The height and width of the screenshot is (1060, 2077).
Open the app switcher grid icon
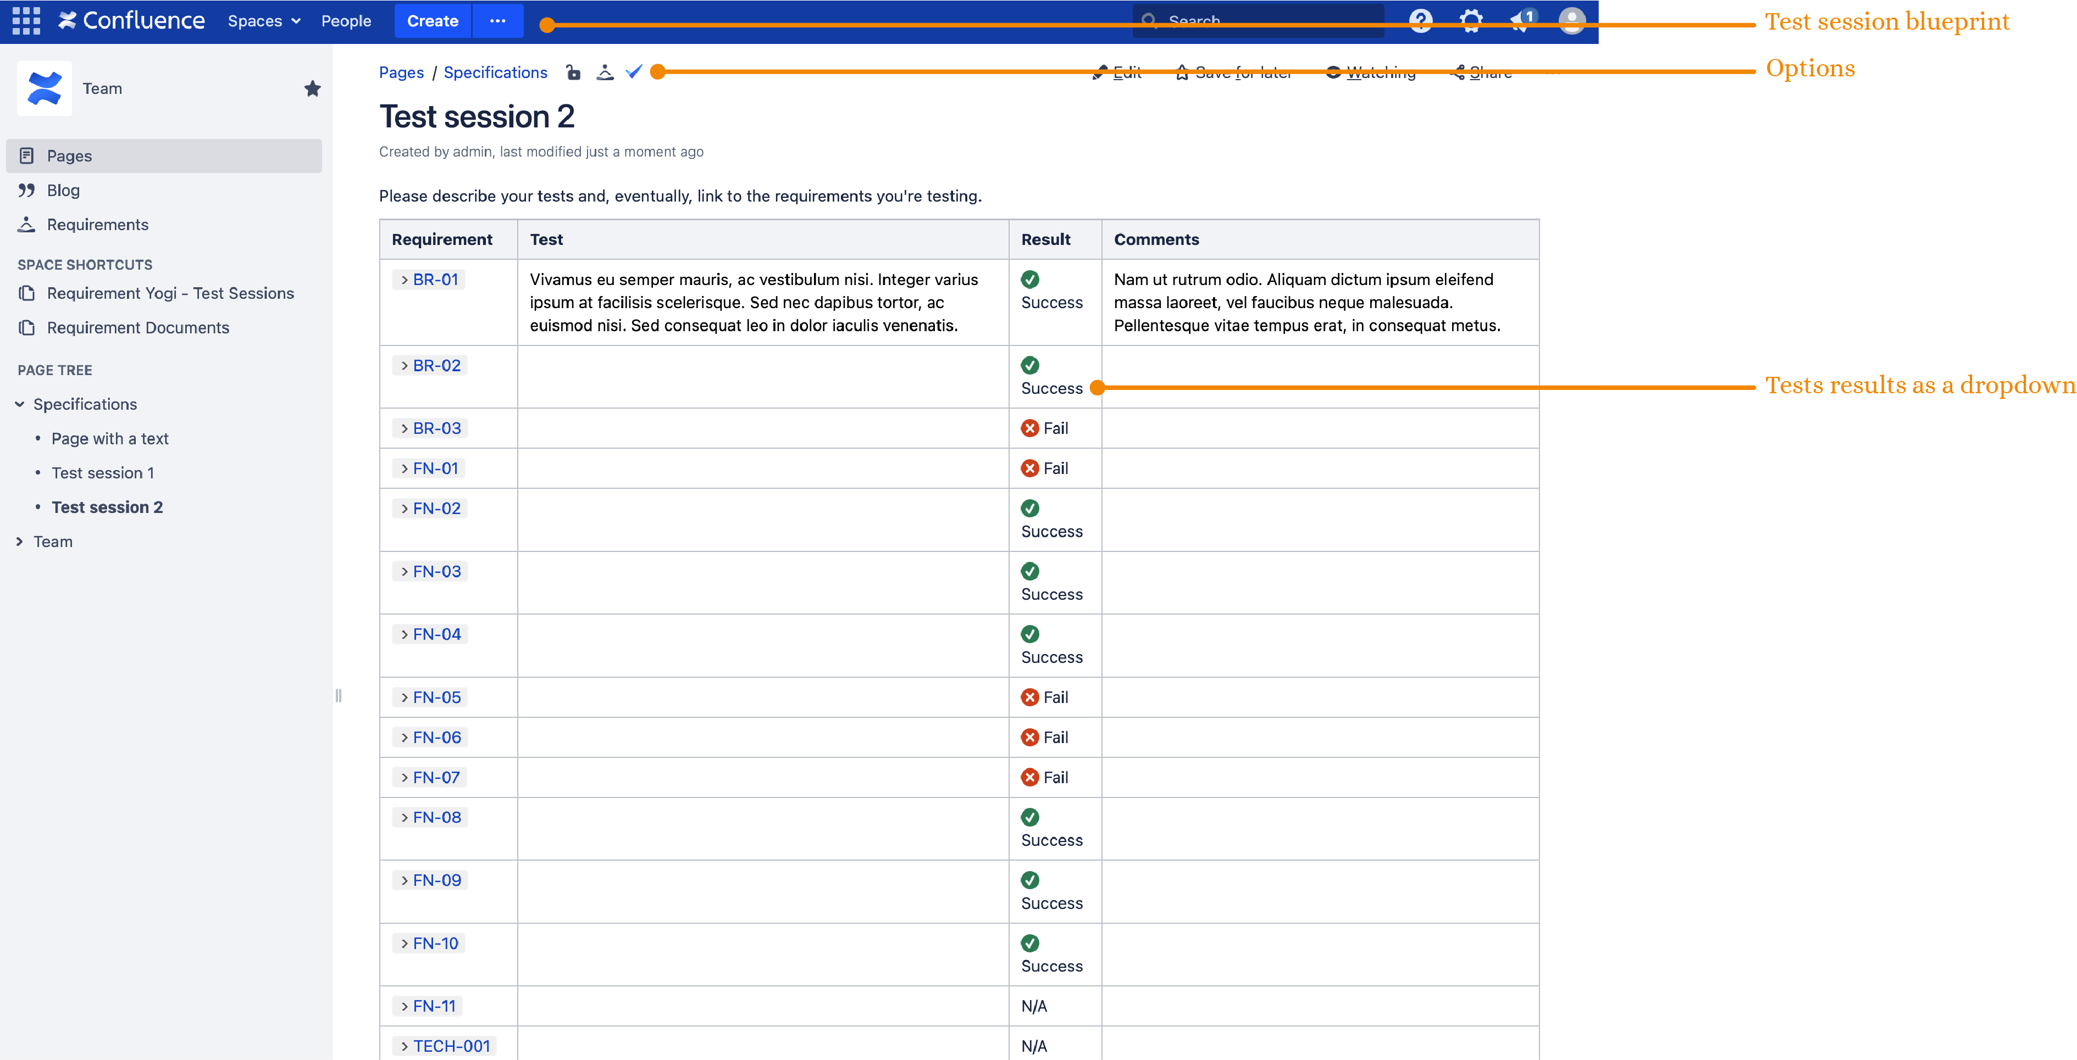26,21
